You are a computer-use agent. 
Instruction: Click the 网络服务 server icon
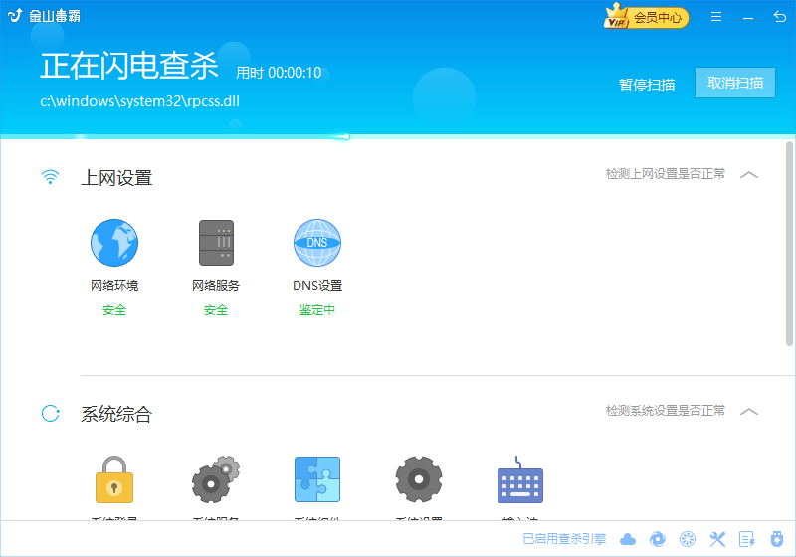(216, 243)
